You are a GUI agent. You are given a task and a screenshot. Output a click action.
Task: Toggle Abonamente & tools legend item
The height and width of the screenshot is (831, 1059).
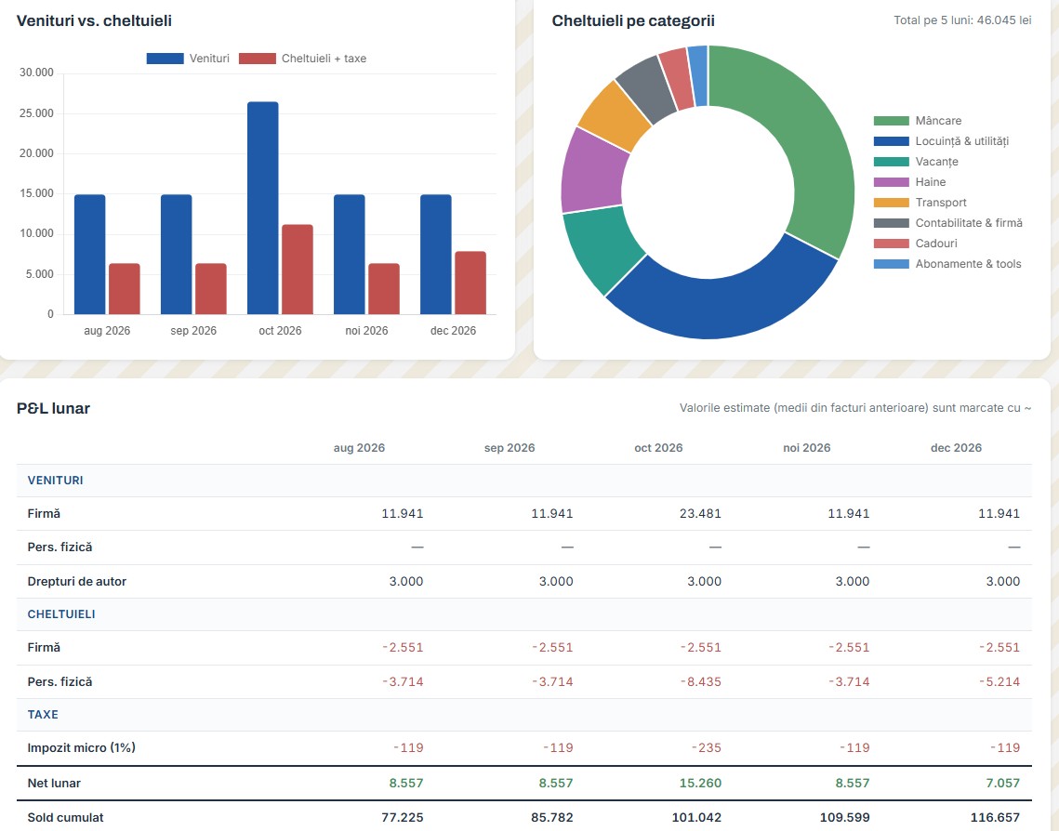pos(946,264)
